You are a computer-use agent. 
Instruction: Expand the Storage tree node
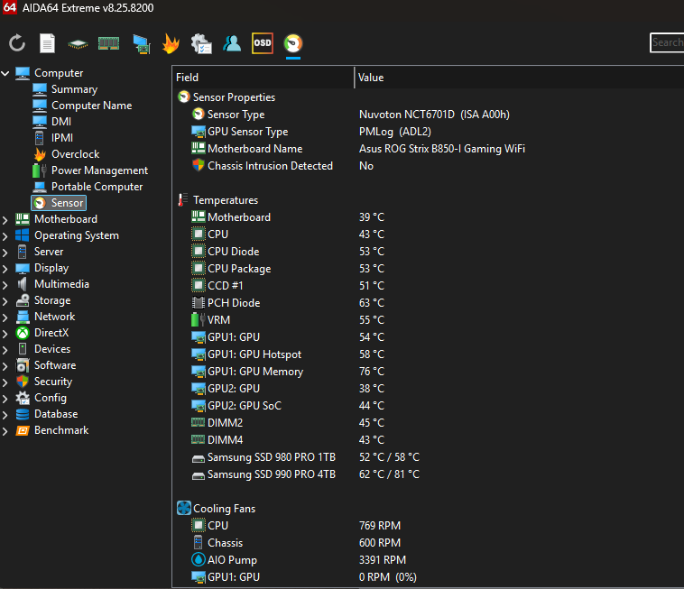[6, 300]
